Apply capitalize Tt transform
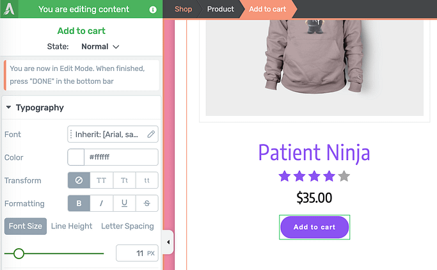Screen dimensions: 437x270 click(124, 180)
